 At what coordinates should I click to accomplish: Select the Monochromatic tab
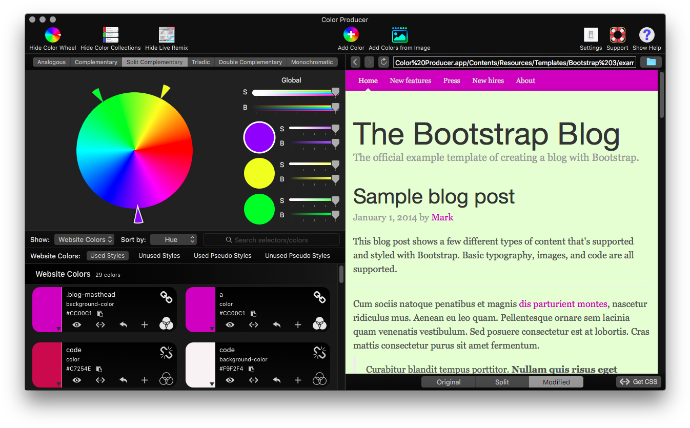[x=312, y=62]
